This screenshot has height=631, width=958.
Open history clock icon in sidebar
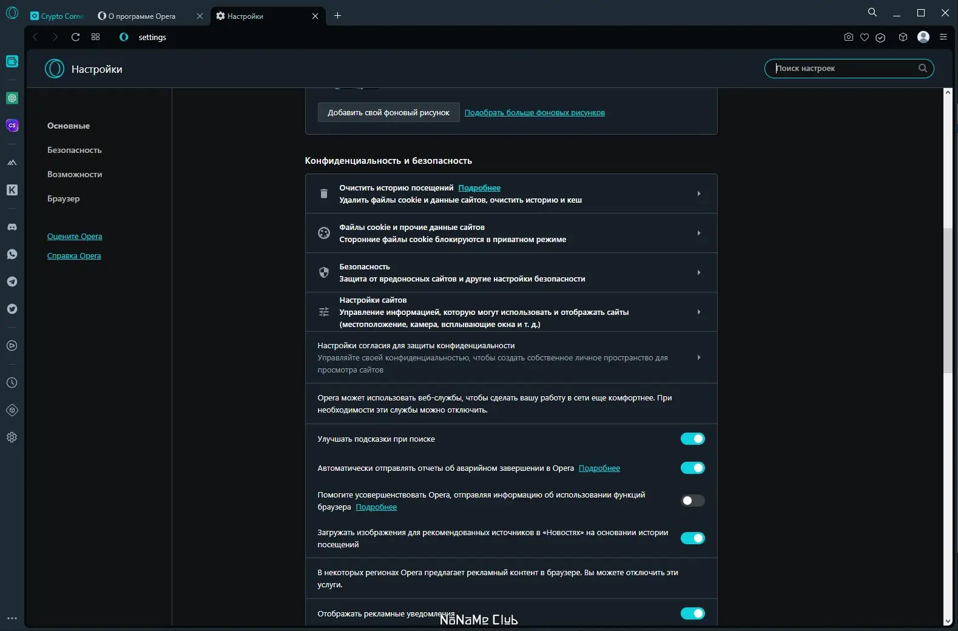tap(12, 383)
